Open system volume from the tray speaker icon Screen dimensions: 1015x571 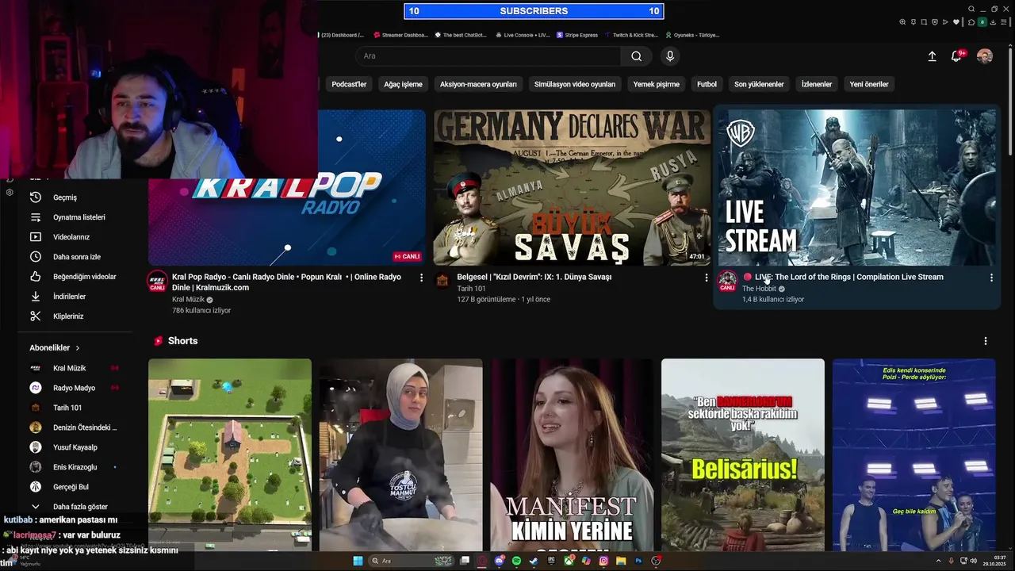(973, 561)
